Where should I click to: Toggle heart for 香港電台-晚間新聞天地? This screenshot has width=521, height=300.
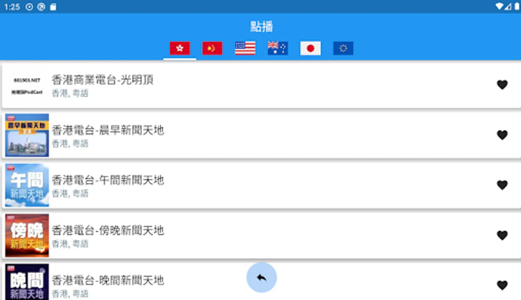502,285
